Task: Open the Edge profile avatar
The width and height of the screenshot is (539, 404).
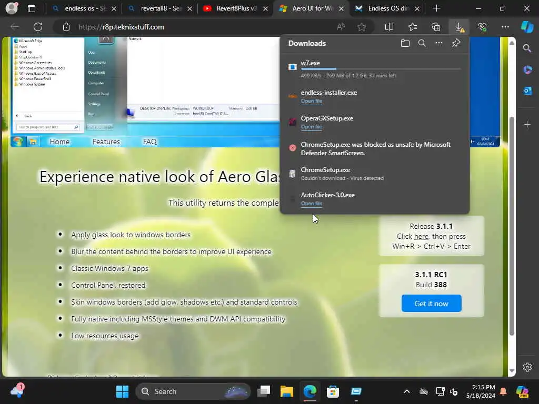Action: coord(12,8)
